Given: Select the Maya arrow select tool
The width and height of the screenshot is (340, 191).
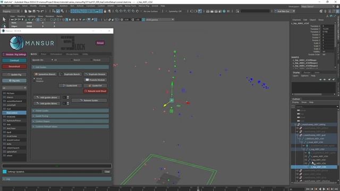Looking at the screenshot, I should (x=4, y=19).
